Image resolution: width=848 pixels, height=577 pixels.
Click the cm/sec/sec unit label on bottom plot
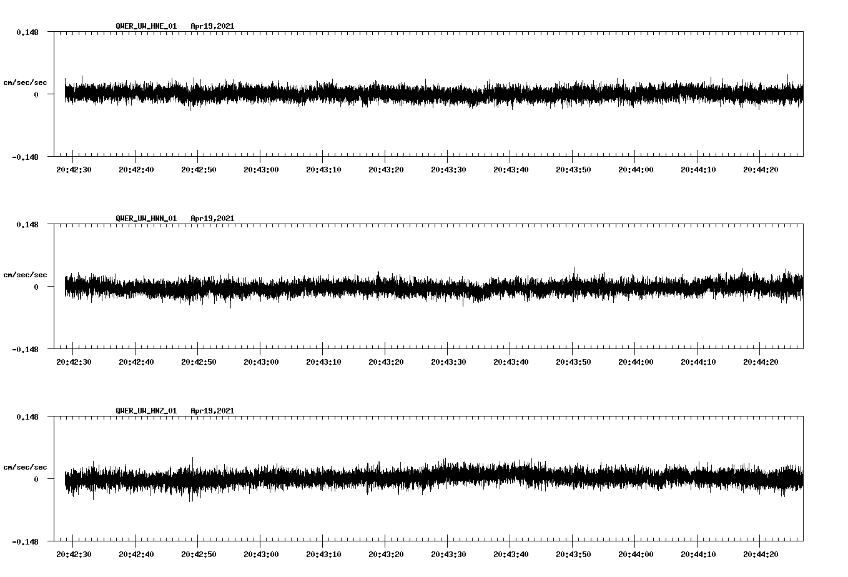pyautogui.click(x=26, y=466)
